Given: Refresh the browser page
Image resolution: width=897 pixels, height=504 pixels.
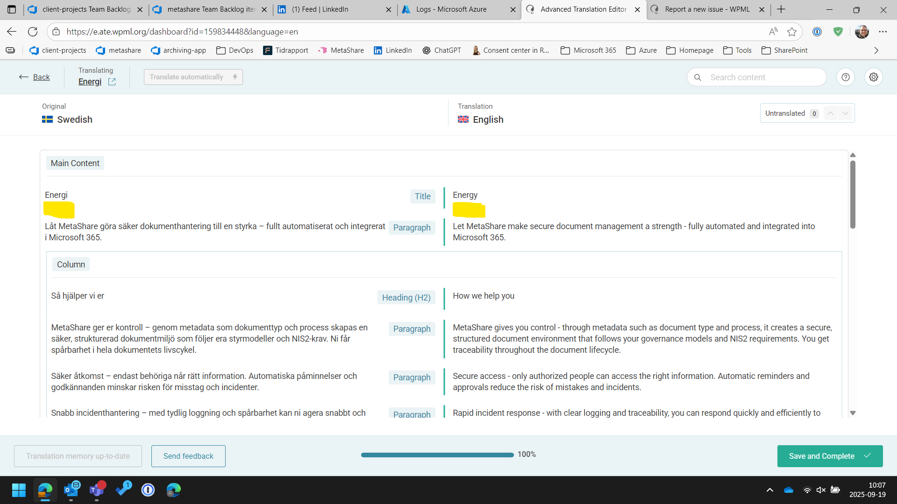Looking at the screenshot, I should tap(33, 32).
